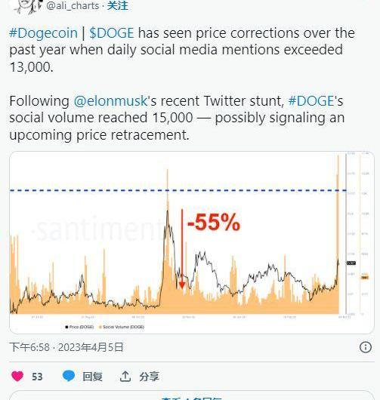
Task: Click the blue reply speech bubble icon
Action: tap(69, 376)
